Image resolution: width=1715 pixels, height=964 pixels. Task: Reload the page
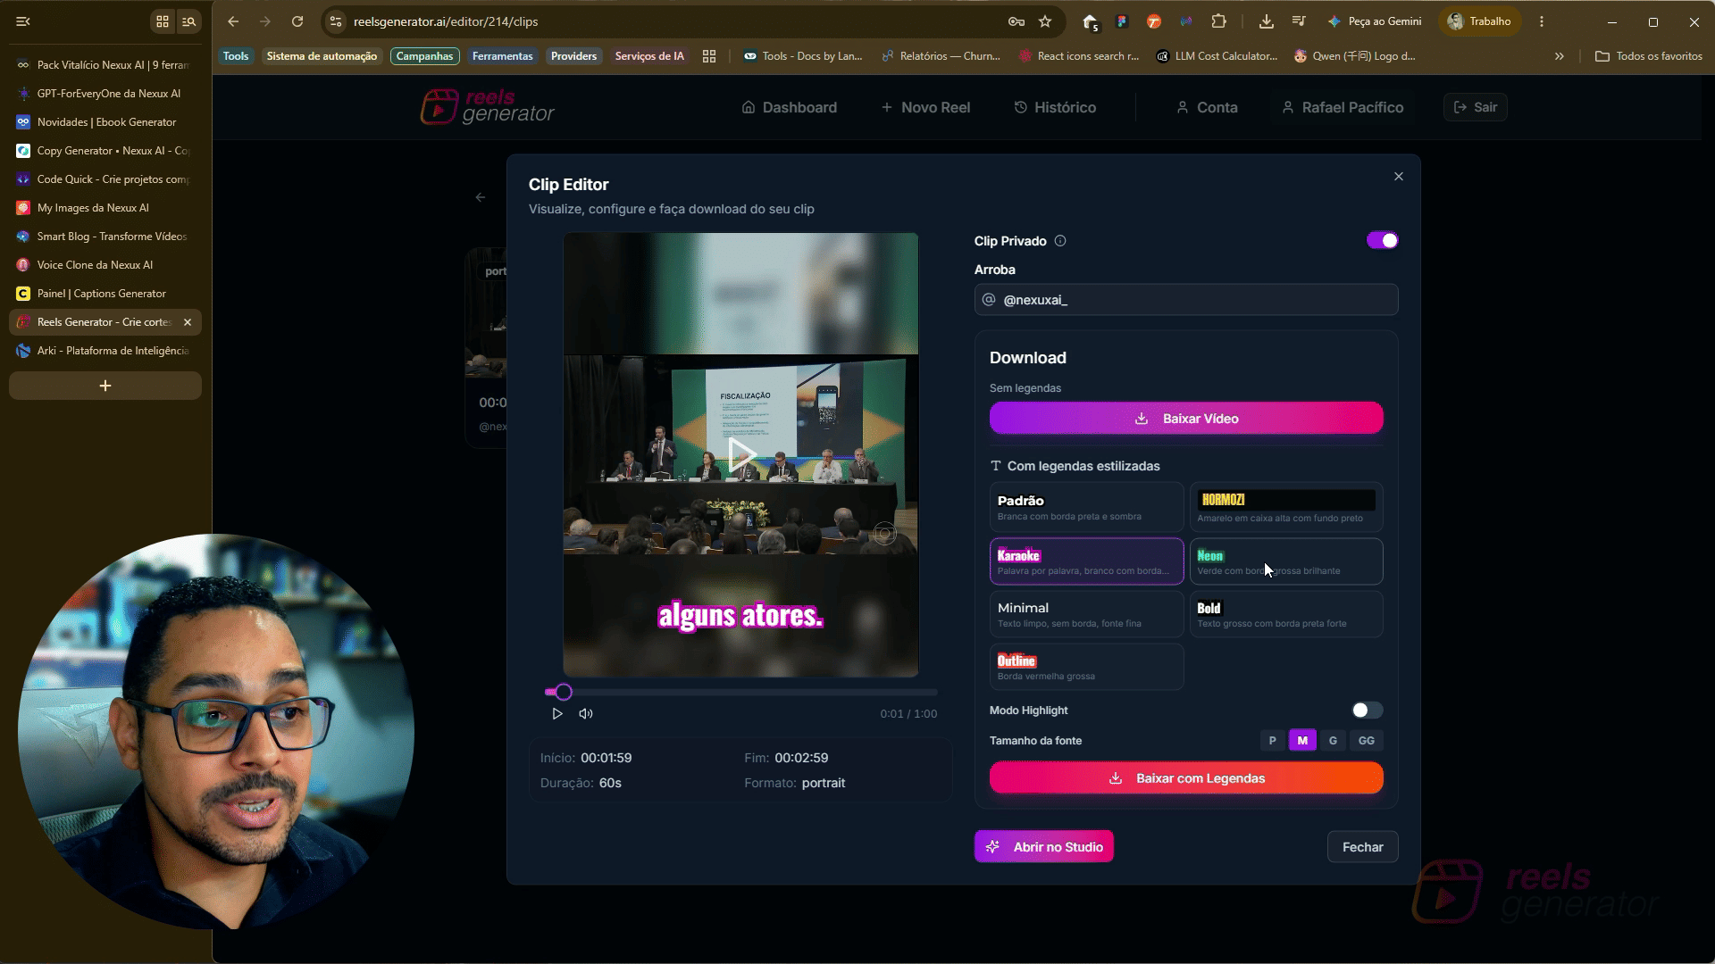point(297,21)
